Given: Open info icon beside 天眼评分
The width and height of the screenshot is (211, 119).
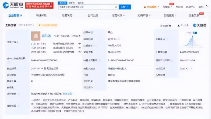Looking at the screenshot, I should point(167,39).
